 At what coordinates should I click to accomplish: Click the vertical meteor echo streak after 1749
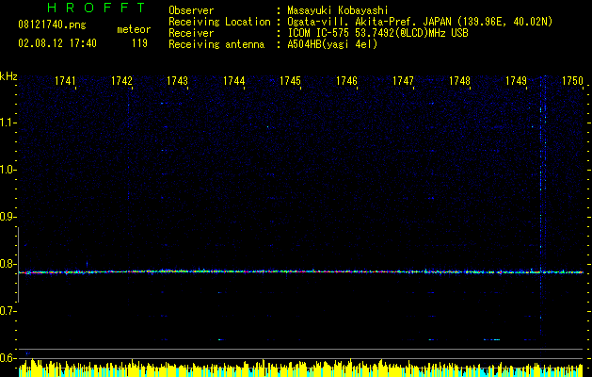pos(541,205)
